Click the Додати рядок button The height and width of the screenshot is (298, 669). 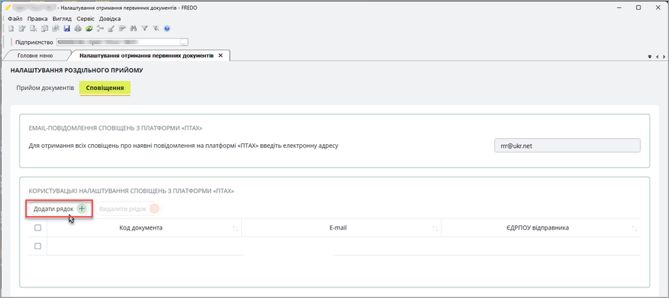click(59, 209)
